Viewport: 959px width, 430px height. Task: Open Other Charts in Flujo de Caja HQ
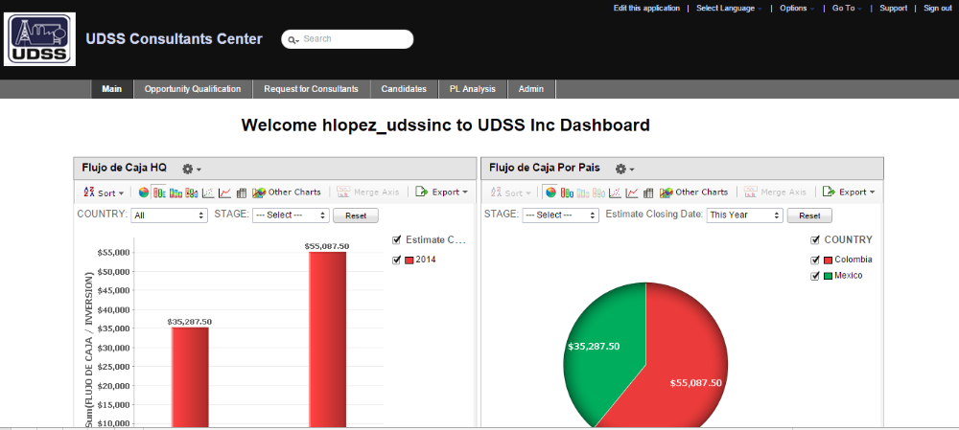pyautogui.click(x=286, y=192)
